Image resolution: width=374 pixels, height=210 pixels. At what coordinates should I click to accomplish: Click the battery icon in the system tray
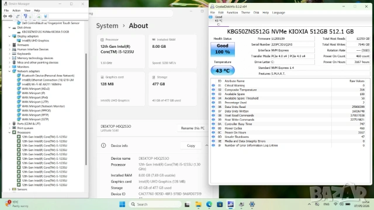(348, 204)
